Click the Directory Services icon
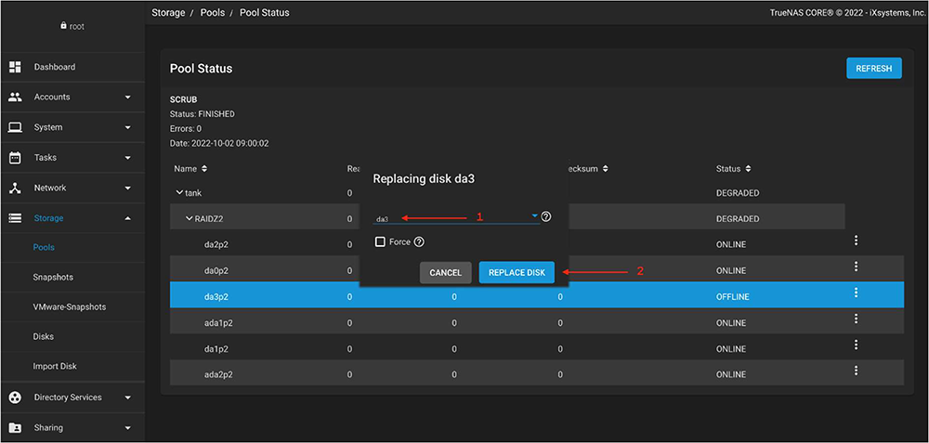 pos(15,397)
